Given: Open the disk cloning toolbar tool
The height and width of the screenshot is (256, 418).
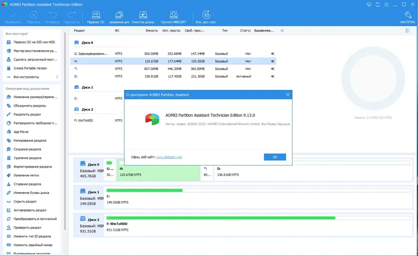Looking at the screenshot, I should 119,17.
